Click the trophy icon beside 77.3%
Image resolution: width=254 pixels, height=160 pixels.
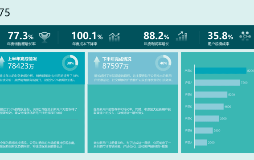(x=45, y=37)
